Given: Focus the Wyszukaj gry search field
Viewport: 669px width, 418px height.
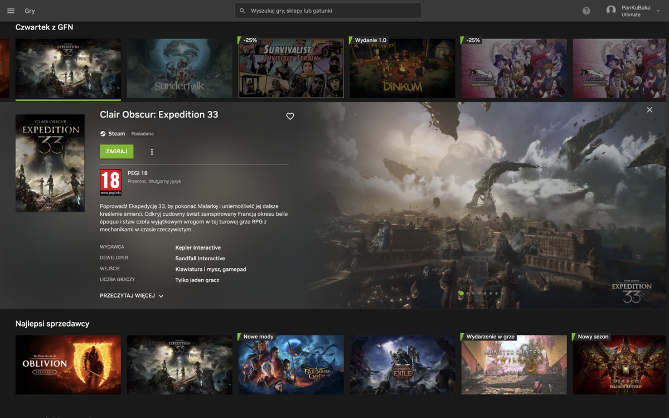Looking at the screenshot, I should coord(328,11).
